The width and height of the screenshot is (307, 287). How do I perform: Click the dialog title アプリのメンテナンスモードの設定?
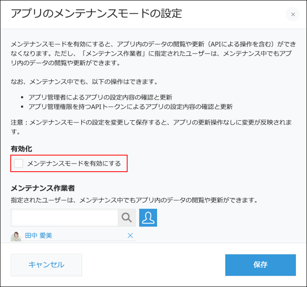coord(96,13)
